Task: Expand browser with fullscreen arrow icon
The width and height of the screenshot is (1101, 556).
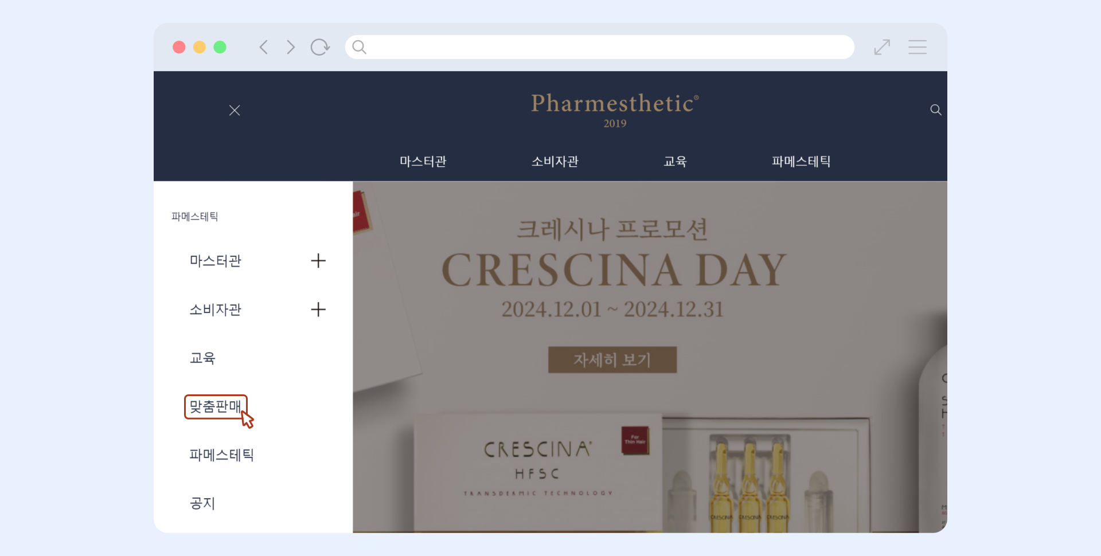Action: point(882,47)
